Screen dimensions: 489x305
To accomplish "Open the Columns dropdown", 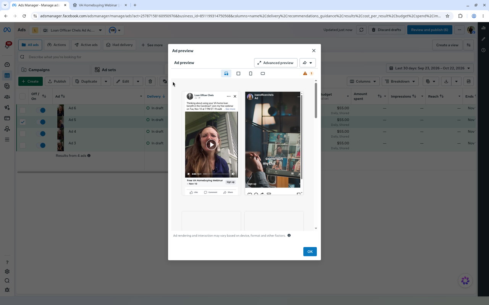I will [x=363, y=81].
